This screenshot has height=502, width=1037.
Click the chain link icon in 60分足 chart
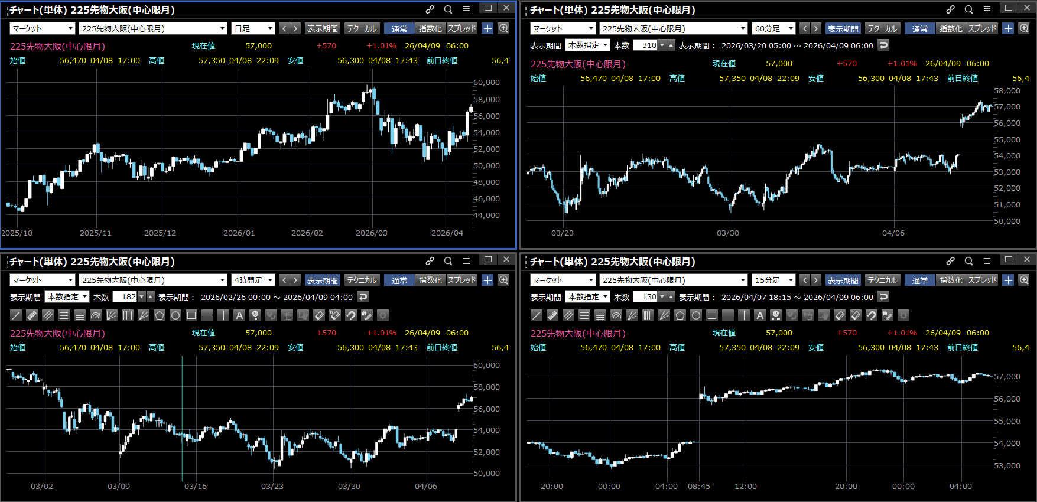point(950,9)
